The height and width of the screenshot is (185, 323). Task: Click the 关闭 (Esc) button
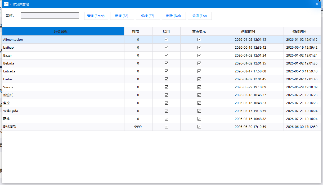[x=200, y=16]
